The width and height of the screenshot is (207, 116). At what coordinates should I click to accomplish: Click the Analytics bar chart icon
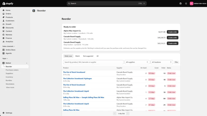(x=4, y=42)
